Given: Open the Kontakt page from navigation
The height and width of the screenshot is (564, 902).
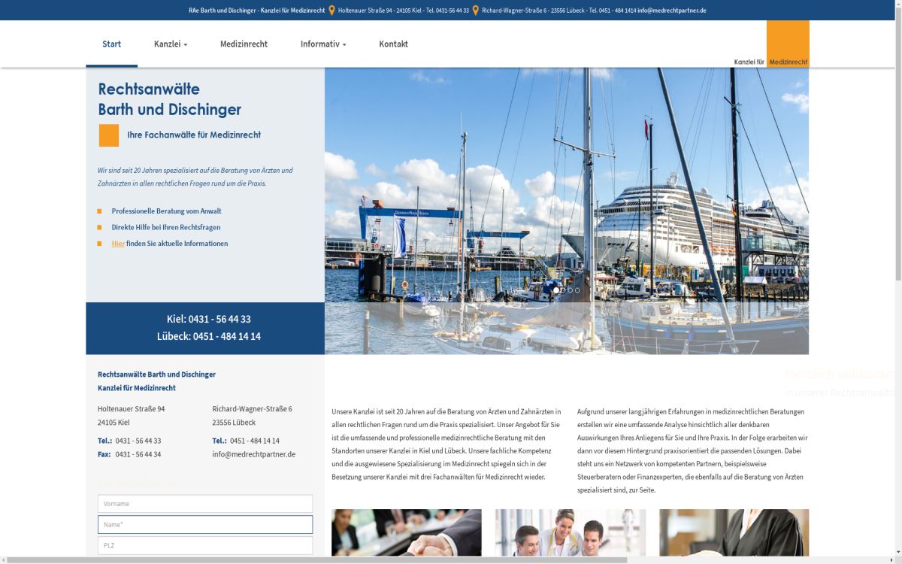Looking at the screenshot, I should (393, 44).
